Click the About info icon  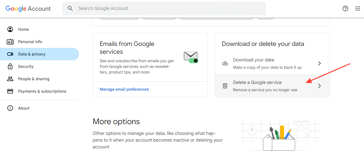(x=10, y=108)
